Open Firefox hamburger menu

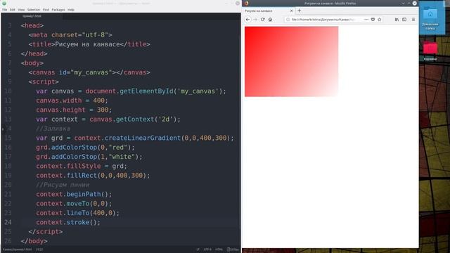coord(413,20)
